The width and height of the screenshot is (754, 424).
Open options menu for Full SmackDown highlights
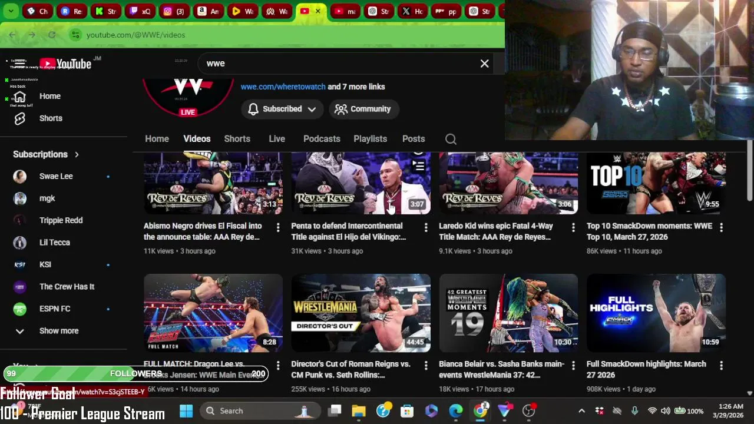click(x=721, y=365)
